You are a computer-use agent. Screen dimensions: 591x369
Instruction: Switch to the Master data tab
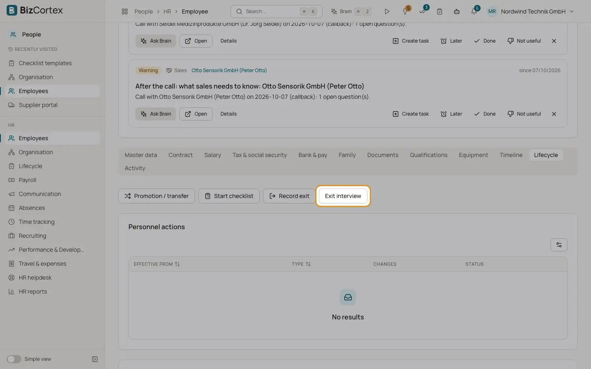click(x=141, y=155)
